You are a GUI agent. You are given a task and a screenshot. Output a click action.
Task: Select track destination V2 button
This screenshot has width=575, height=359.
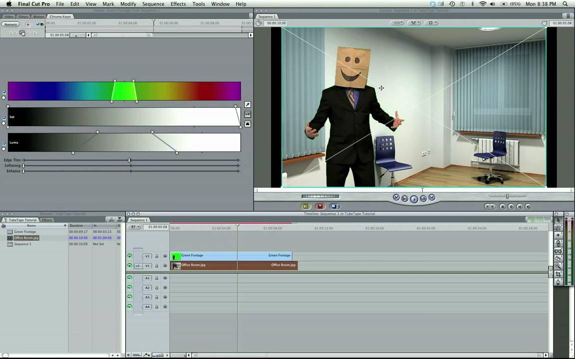[147, 256]
